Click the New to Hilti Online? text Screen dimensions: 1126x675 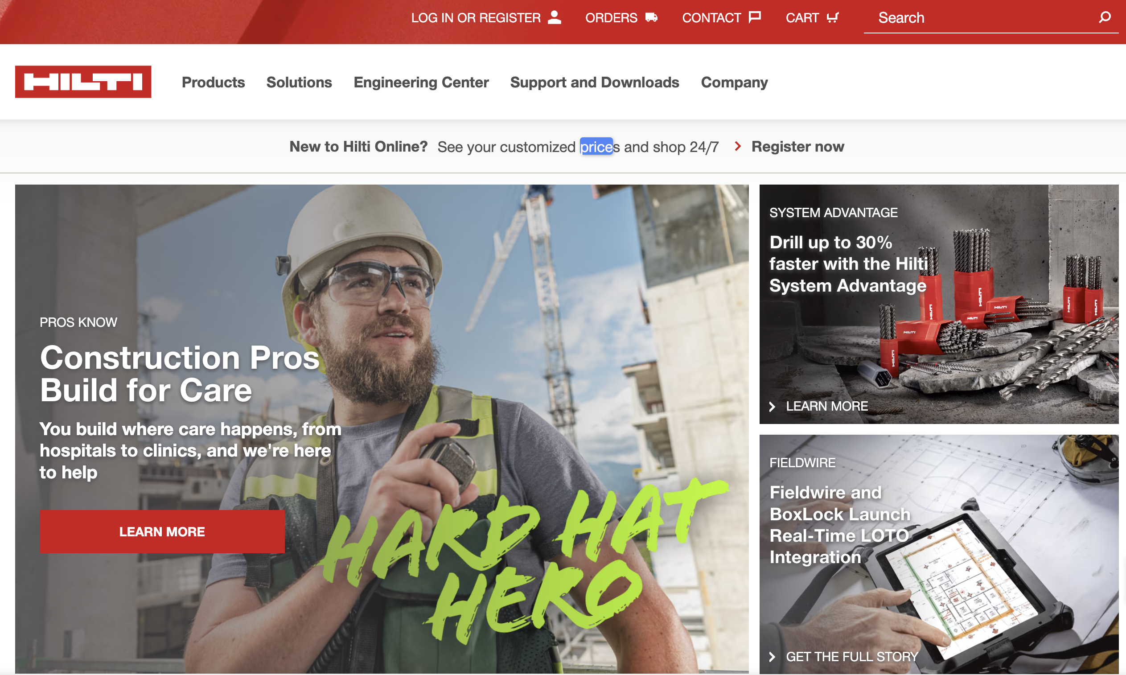(x=358, y=147)
